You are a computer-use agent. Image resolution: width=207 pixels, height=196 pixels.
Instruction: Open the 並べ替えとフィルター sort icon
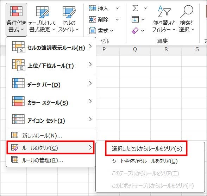coord(164,11)
